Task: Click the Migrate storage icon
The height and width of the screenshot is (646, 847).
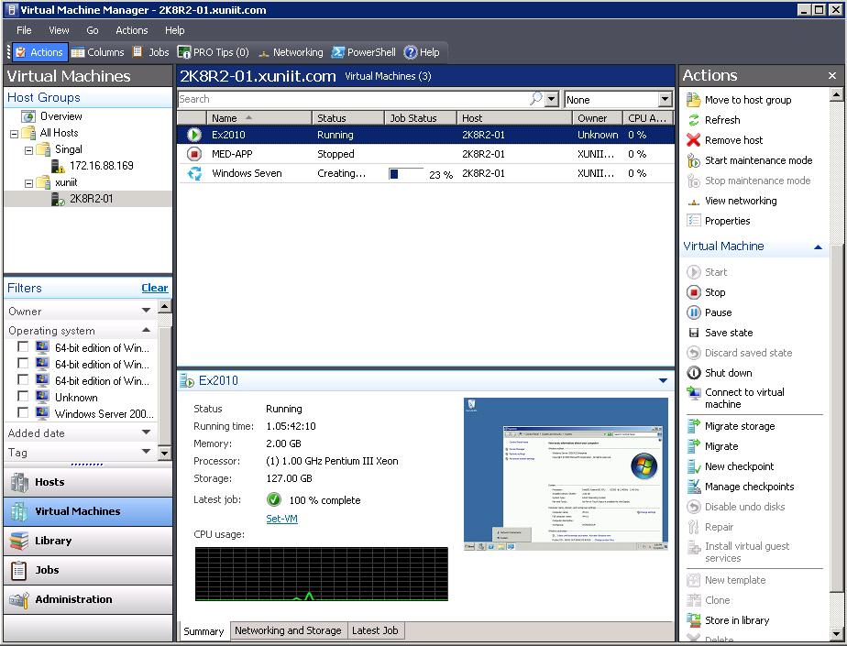Action: [x=694, y=426]
